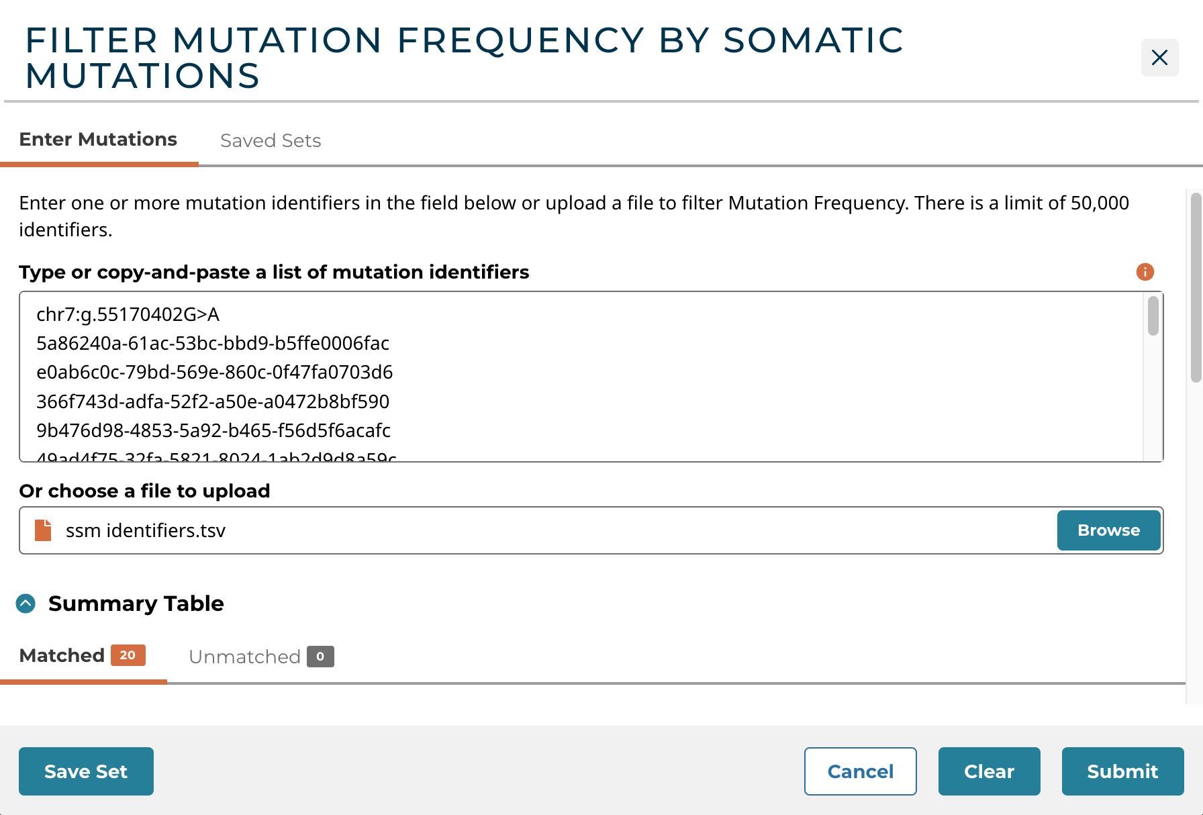Image resolution: width=1203 pixels, height=815 pixels.
Task: Close the filter mutation frequency dialog
Action: (x=1159, y=58)
